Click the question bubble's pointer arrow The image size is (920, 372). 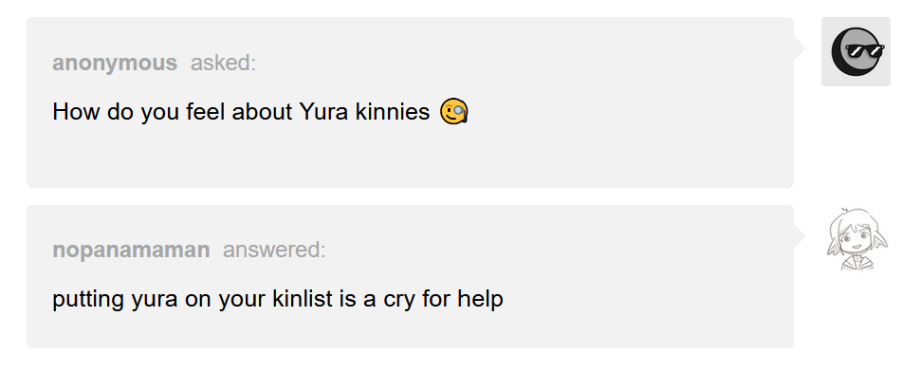point(800,48)
